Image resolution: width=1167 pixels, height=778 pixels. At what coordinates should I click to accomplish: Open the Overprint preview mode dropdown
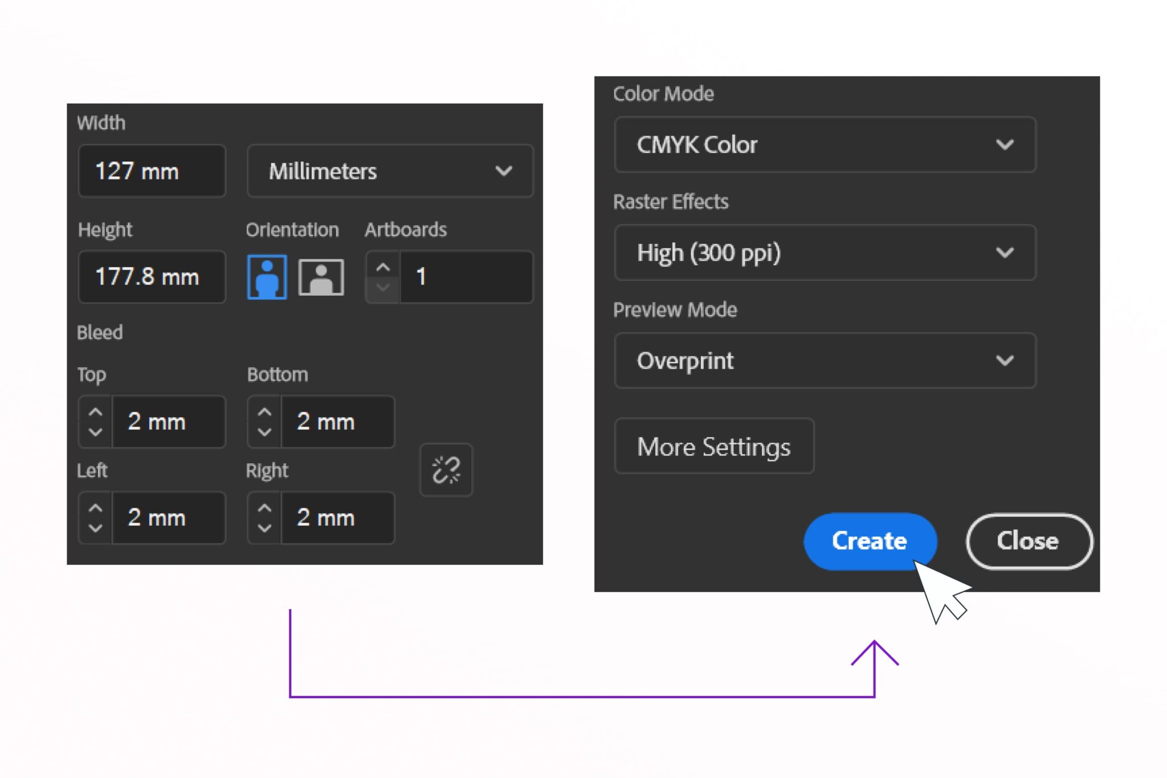tap(825, 361)
